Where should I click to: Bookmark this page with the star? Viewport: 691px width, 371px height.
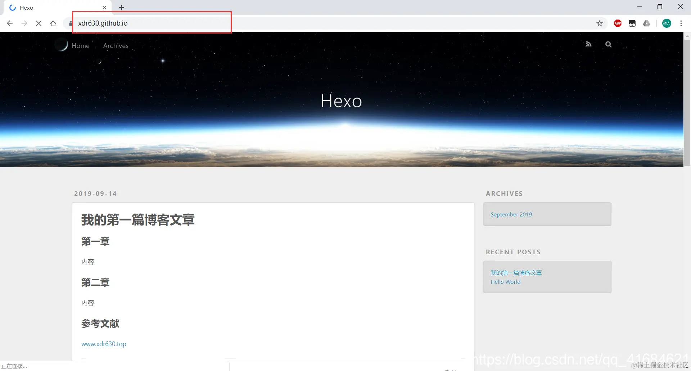(x=600, y=23)
